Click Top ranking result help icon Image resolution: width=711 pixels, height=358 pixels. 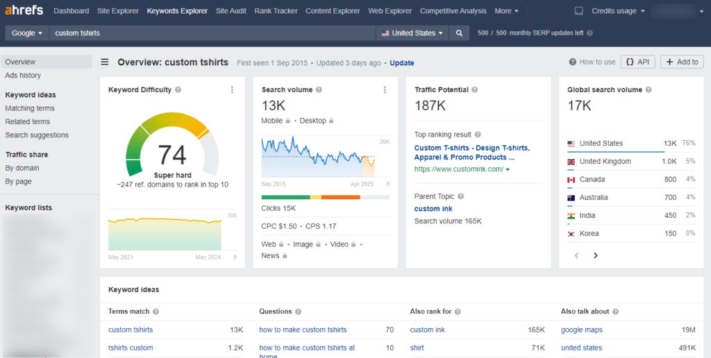478,135
